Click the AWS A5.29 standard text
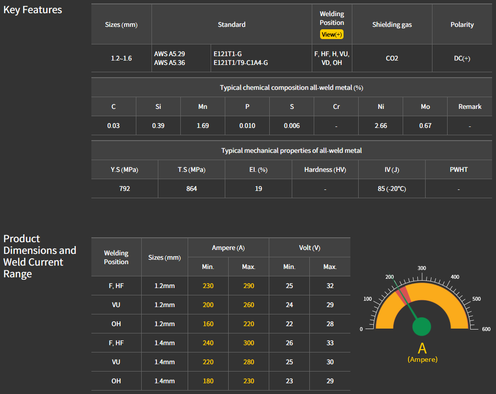The image size is (496, 394). (x=170, y=54)
